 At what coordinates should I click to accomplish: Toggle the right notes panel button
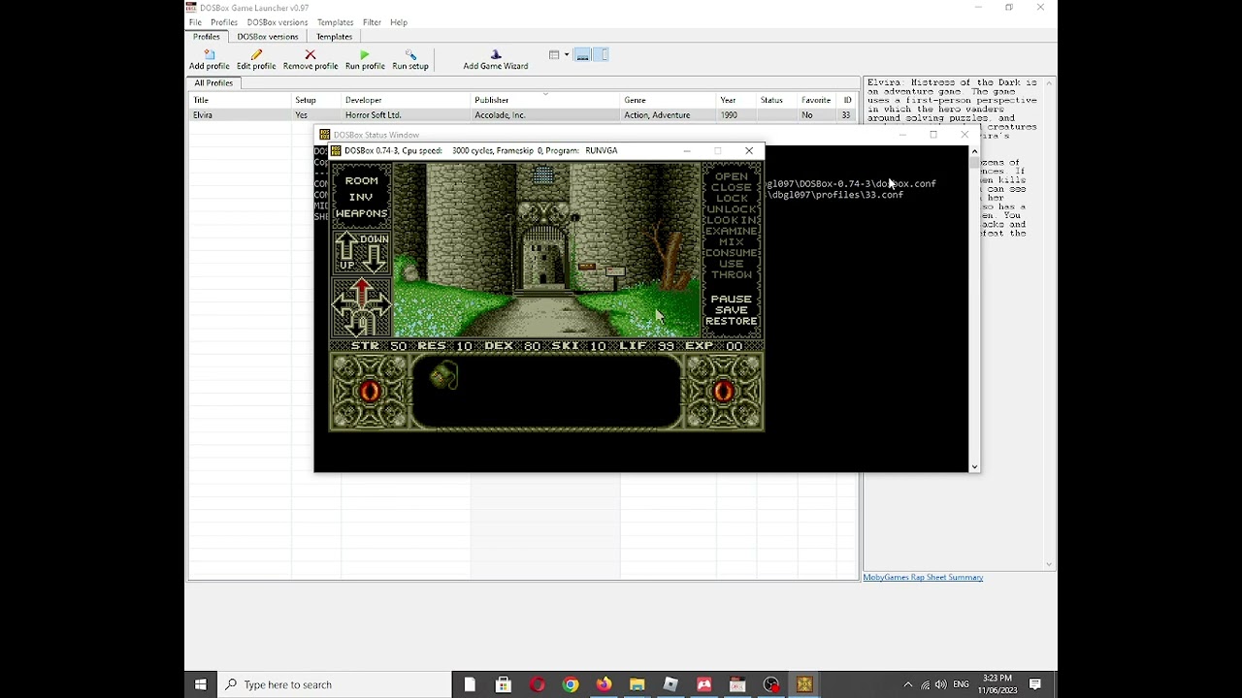point(601,55)
